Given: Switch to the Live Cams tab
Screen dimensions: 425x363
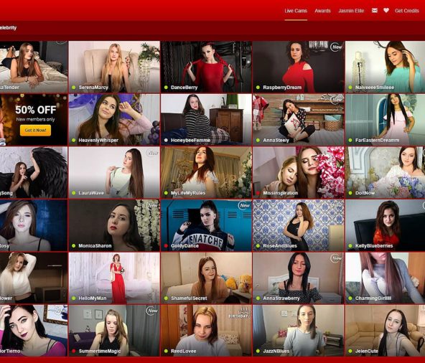Looking at the screenshot, I should [296, 11].
